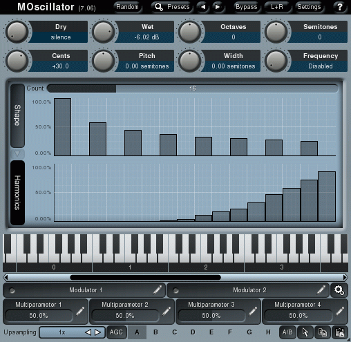The image size is (351, 342).
Task: Select preset slot H
Action: coord(268,332)
